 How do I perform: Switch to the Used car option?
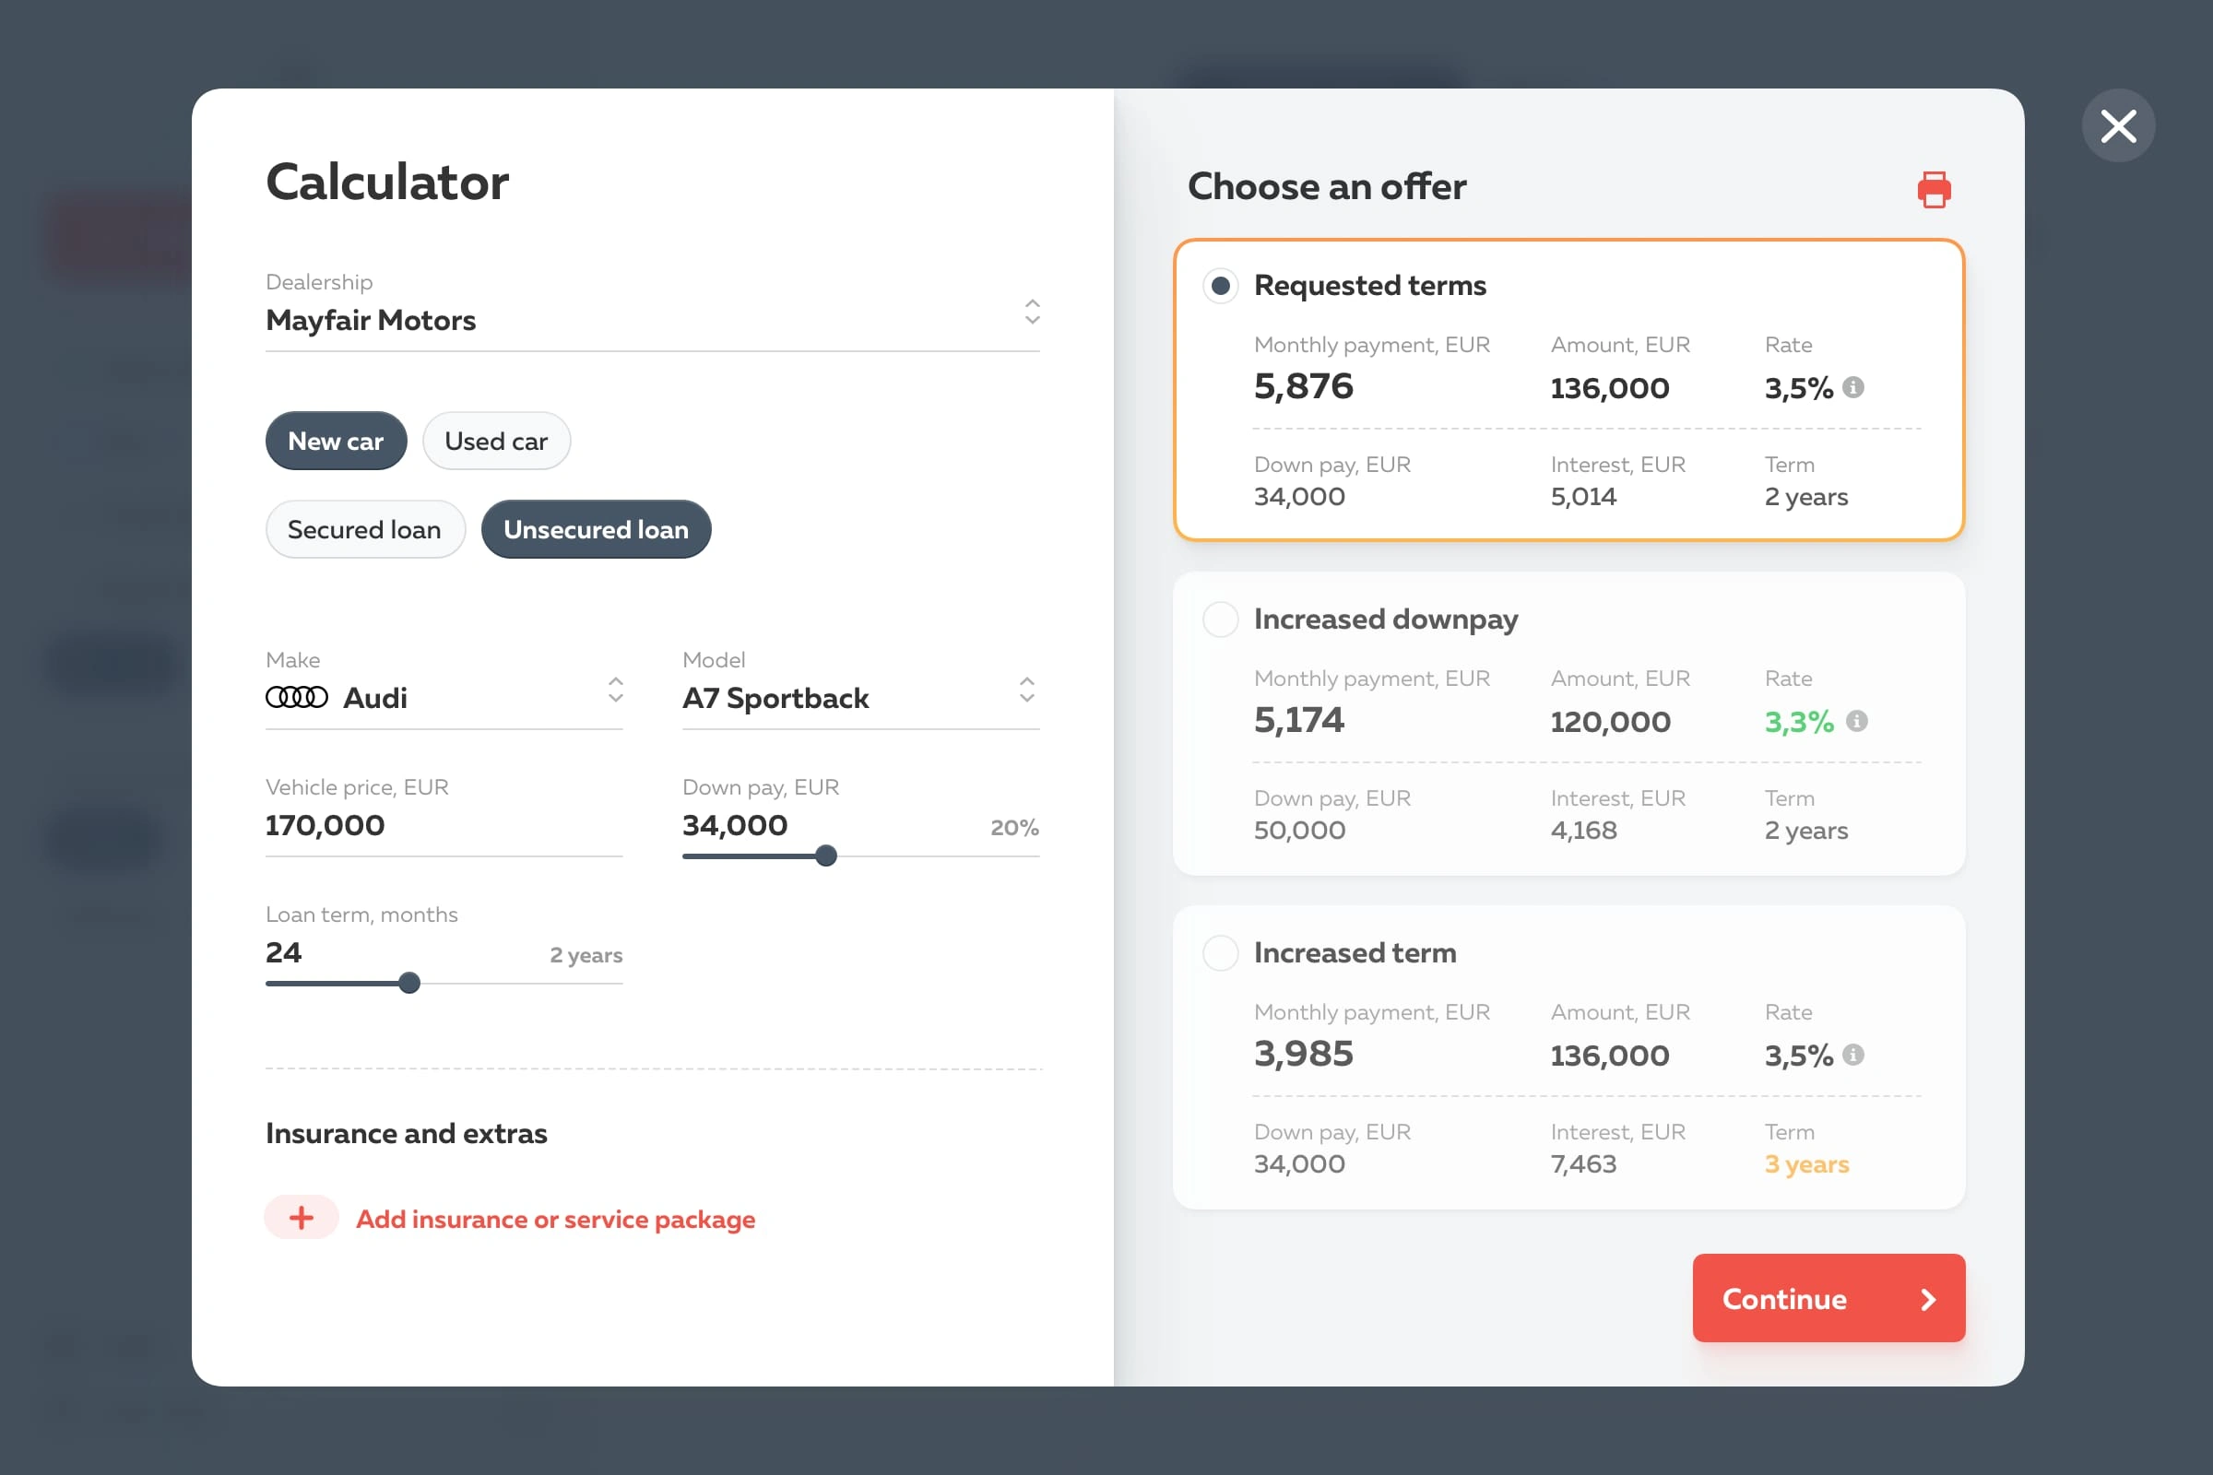[496, 441]
